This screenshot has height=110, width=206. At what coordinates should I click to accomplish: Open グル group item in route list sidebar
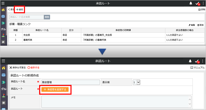(x=3, y=29)
